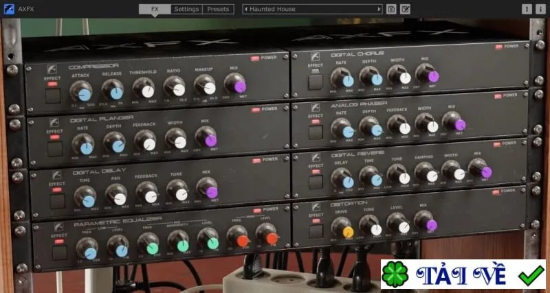Open the Haunted House preset selector
Viewport: 550px width, 293px height.
point(312,9)
